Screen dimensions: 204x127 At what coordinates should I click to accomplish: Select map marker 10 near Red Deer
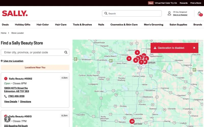(x=132, y=121)
